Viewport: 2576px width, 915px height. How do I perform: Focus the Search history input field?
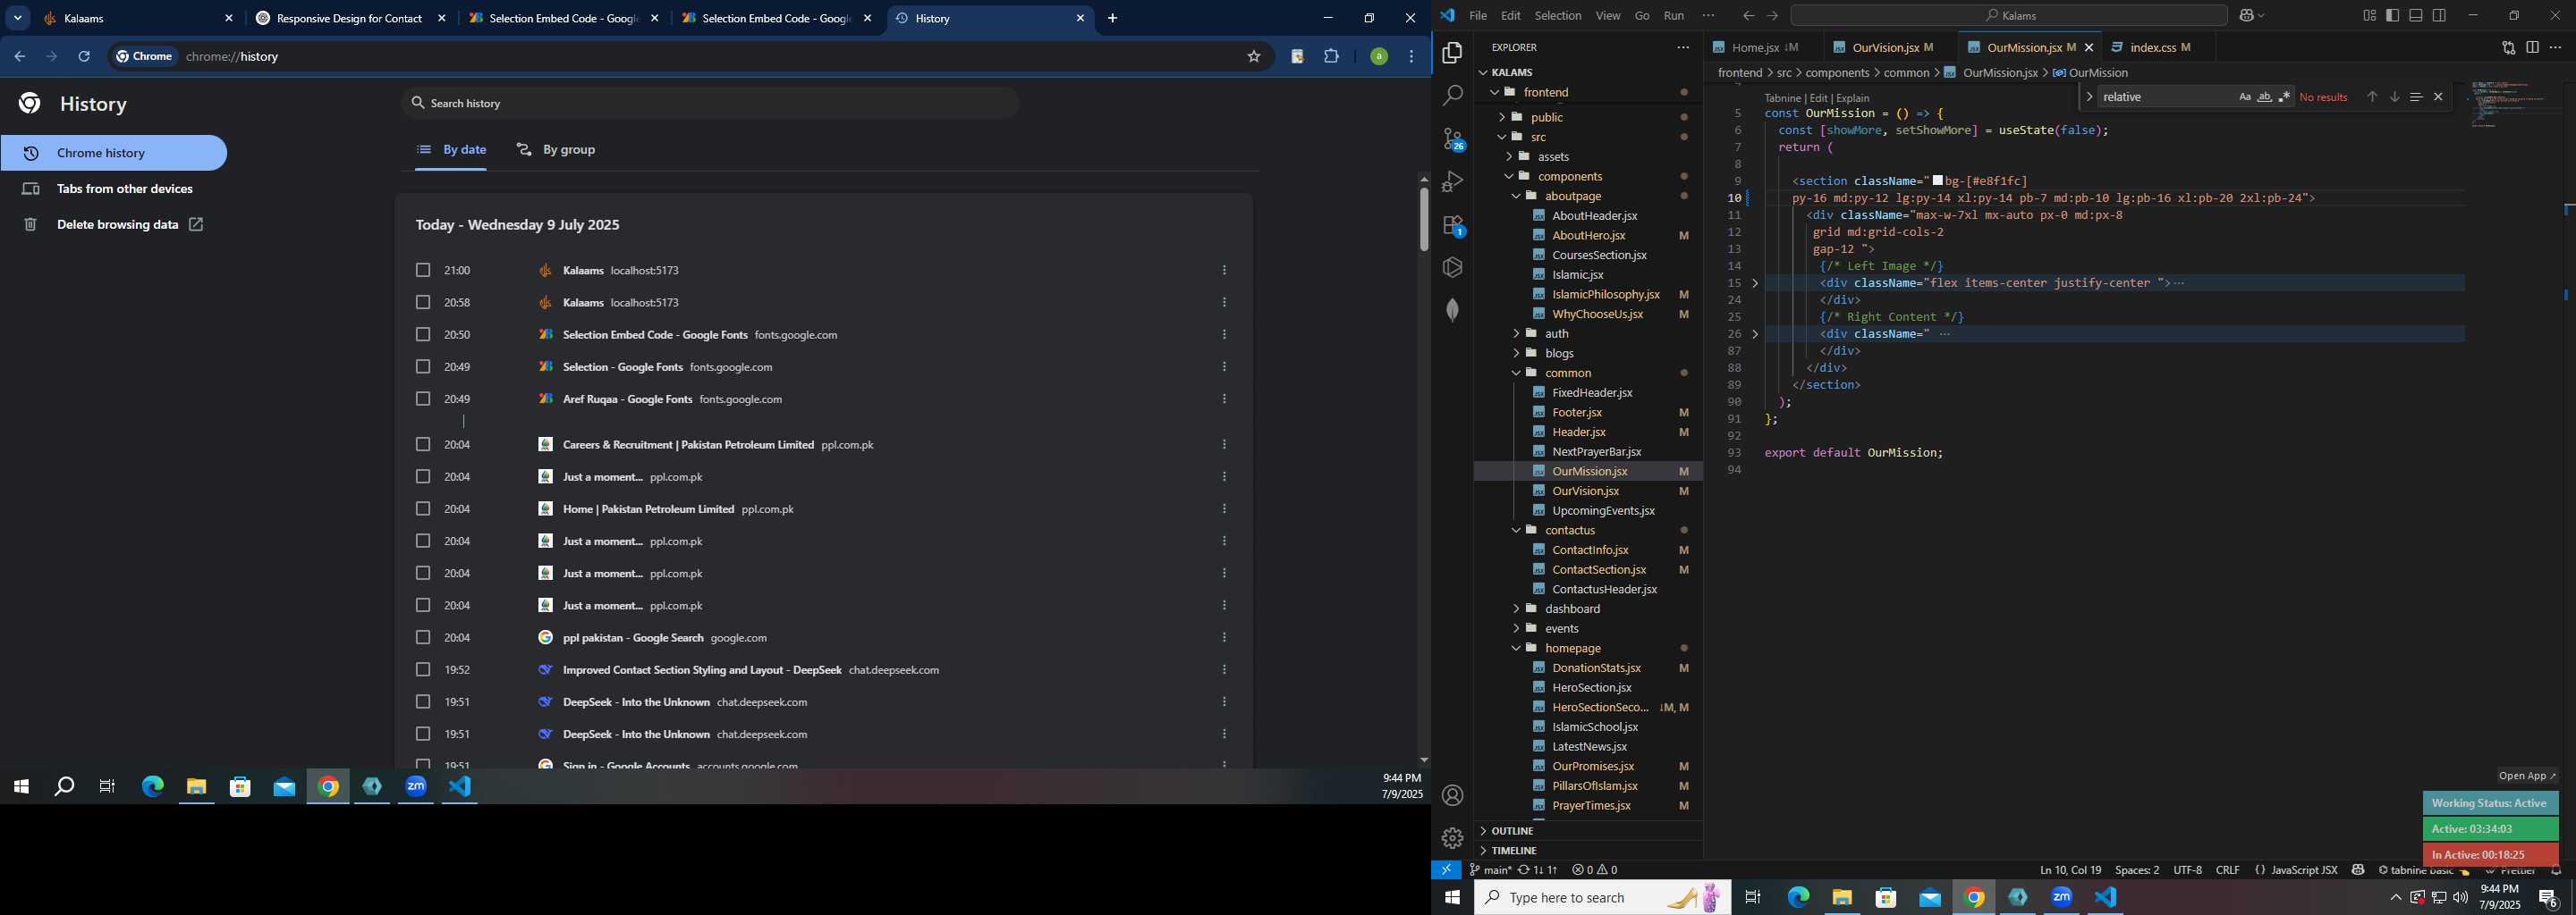click(x=710, y=103)
